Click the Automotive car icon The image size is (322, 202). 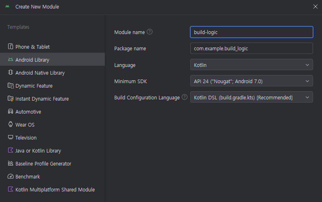coord(11,111)
